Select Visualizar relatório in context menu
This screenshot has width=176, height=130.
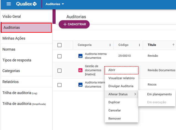(121, 78)
